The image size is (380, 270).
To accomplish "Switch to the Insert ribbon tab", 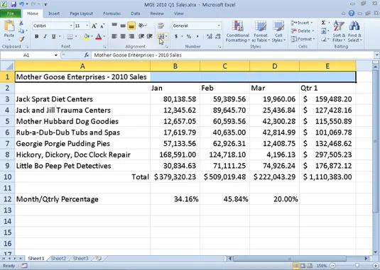I will click(x=54, y=13).
